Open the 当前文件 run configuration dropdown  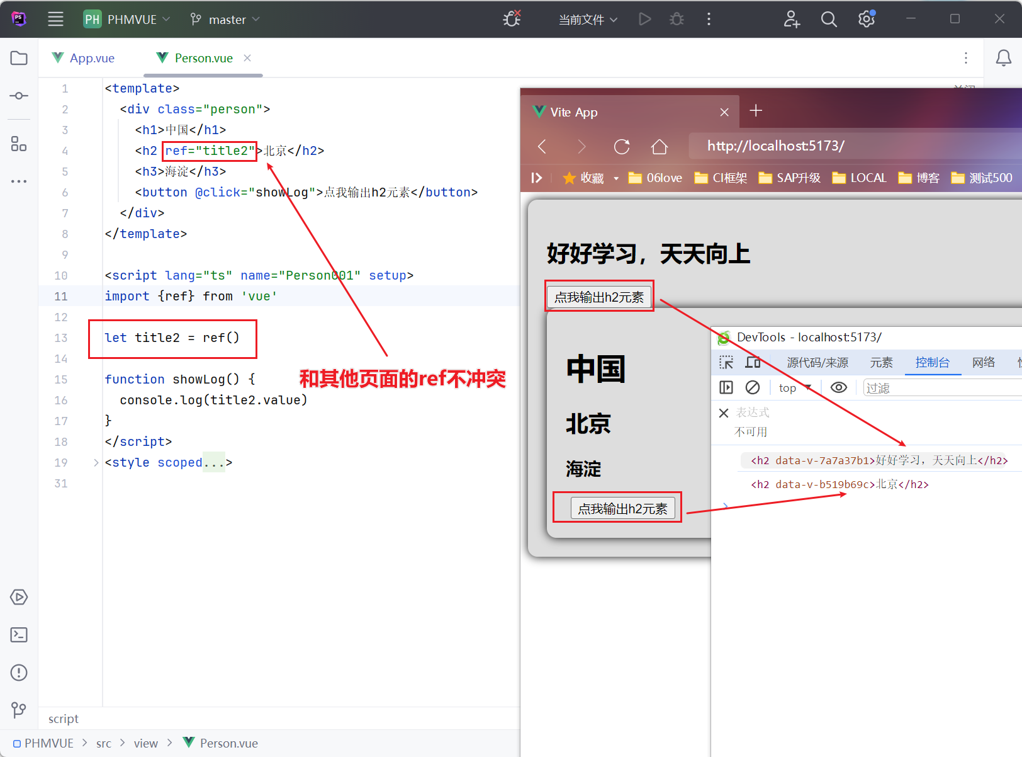[x=588, y=20]
